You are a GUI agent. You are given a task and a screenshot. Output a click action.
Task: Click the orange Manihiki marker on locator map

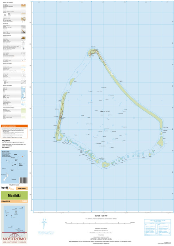tap(22, 156)
